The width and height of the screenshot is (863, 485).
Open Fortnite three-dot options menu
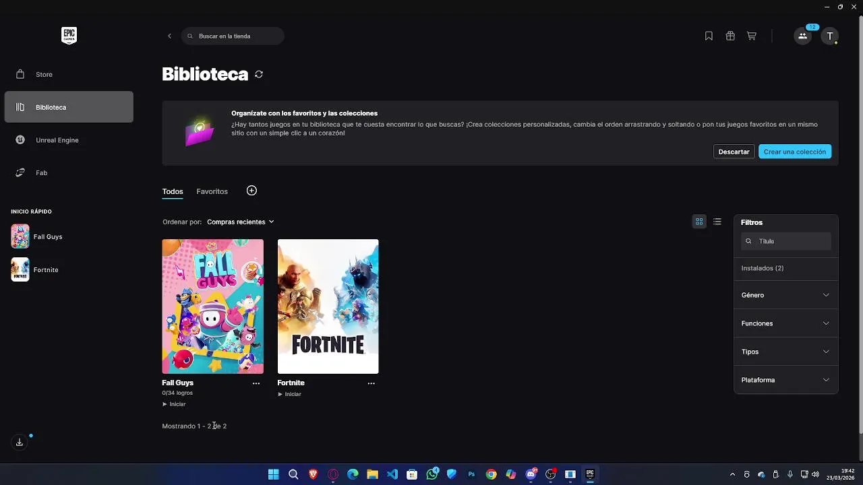(371, 383)
